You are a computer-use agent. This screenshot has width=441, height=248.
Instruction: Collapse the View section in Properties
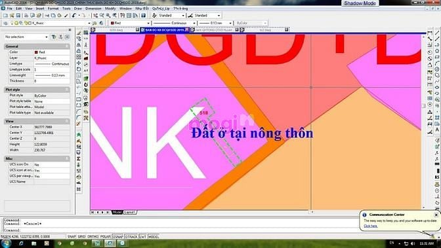[x=67, y=121]
